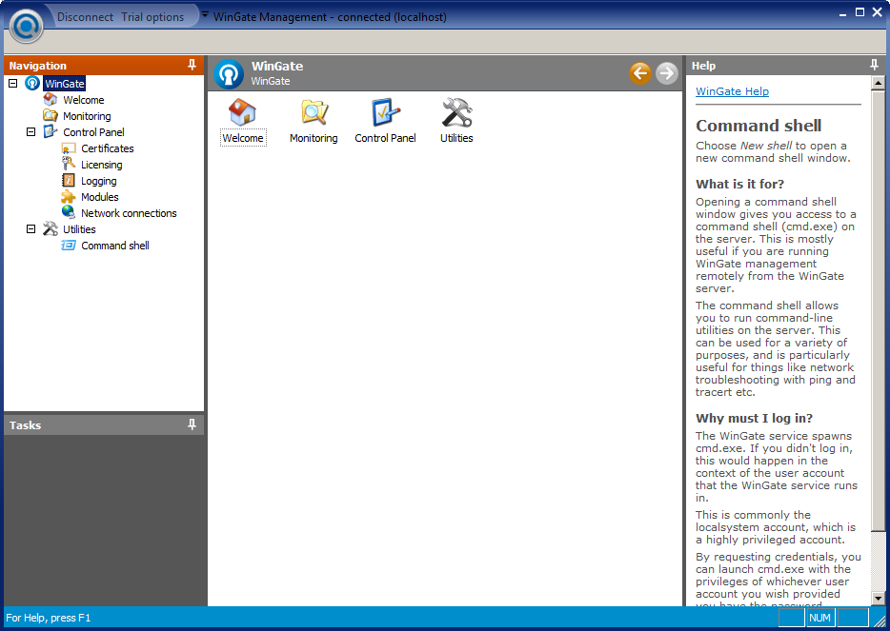Click the Tasks panel title
Image resolution: width=890 pixels, height=631 pixels.
[x=25, y=425]
